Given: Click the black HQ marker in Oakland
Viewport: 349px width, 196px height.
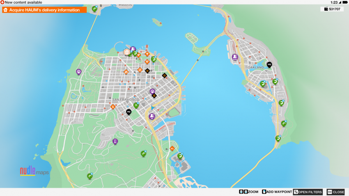Looking at the screenshot, I should tap(269, 65).
